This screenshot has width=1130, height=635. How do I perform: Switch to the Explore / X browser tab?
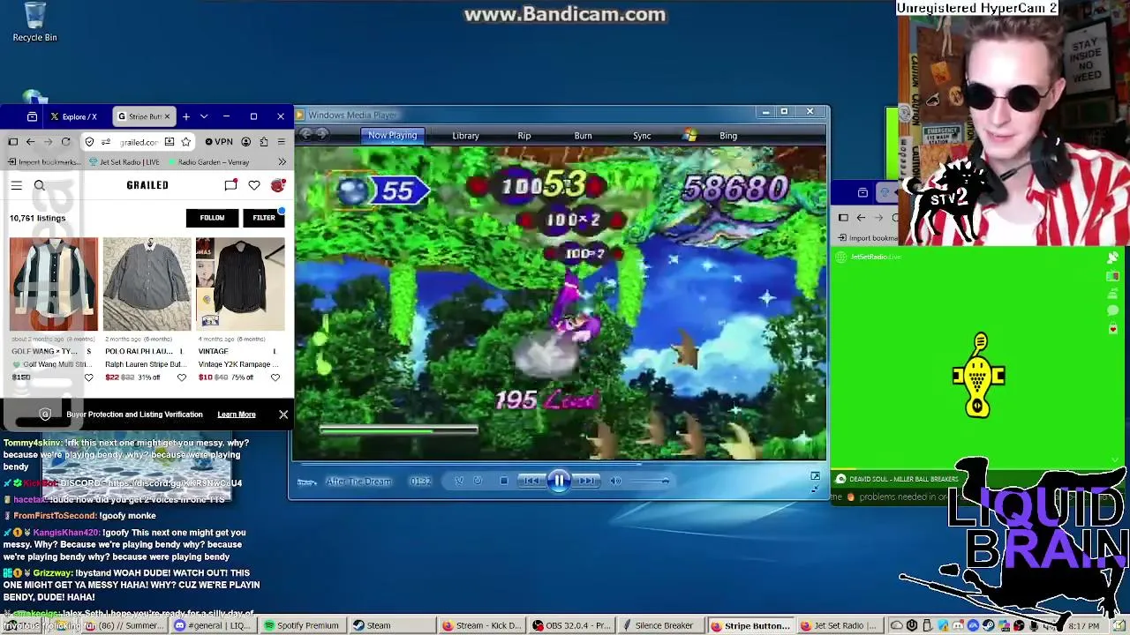point(73,116)
